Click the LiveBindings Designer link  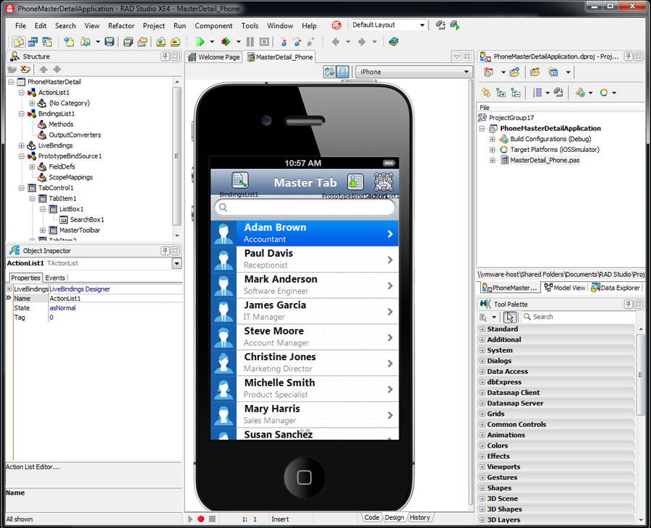click(80, 289)
